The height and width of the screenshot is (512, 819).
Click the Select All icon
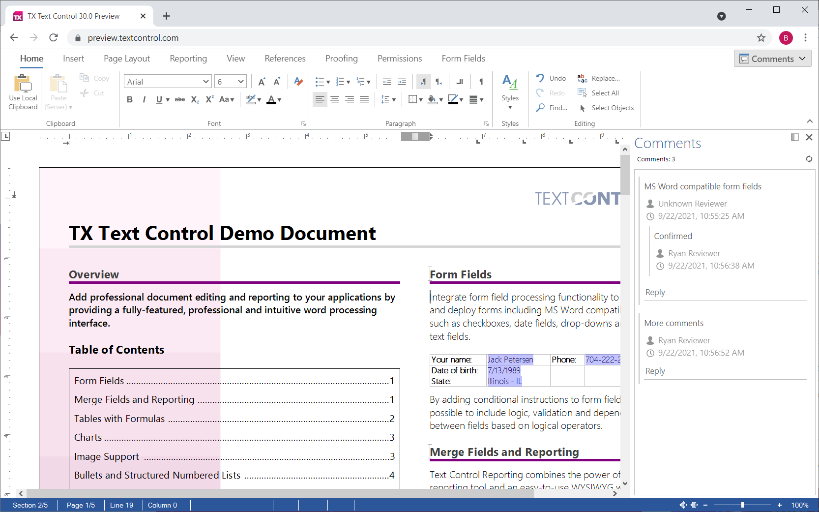582,93
